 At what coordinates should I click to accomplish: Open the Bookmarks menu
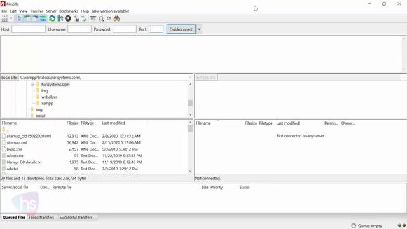pos(69,11)
